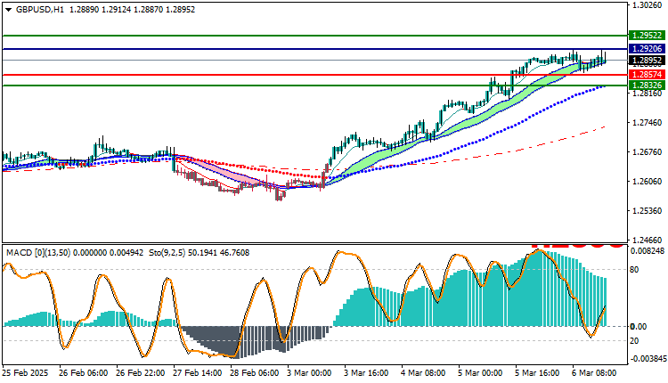The height and width of the screenshot is (383, 668).
Task: Click the current price label 1.28952
Action: pos(647,61)
